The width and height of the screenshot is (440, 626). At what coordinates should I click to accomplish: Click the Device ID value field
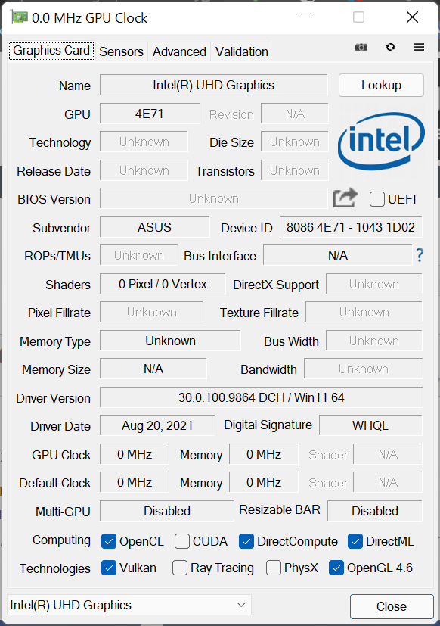click(x=351, y=227)
